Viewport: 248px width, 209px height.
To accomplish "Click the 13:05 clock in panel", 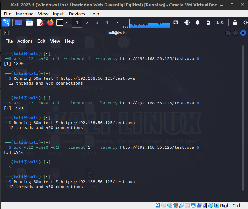I will (x=219, y=22).
